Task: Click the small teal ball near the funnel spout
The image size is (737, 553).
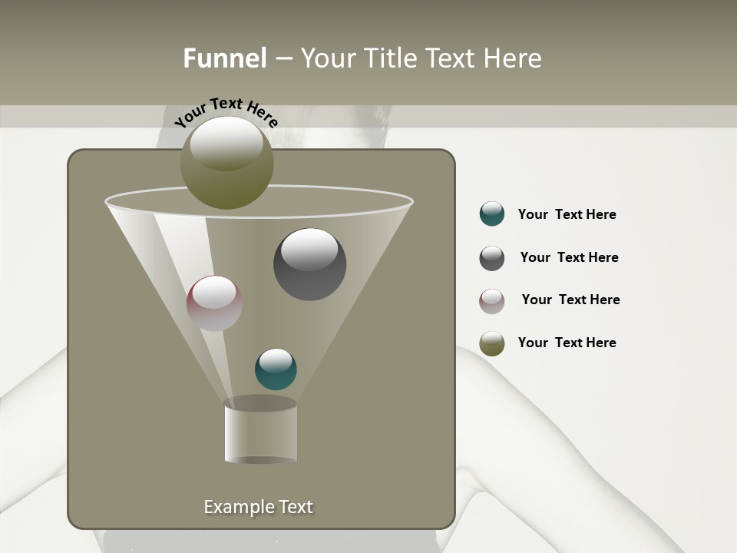Action: tap(274, 368)
